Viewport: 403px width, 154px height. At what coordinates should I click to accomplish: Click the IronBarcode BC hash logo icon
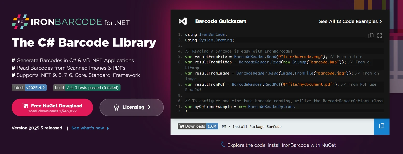pos(20,22)
